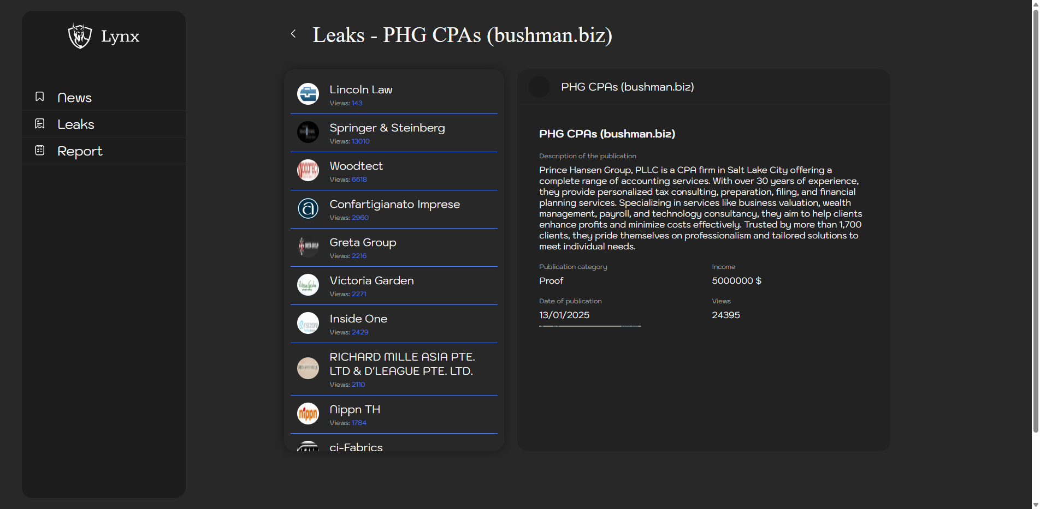Select the ci-Fabrics list entry
The width and height of the screenshot is (1040, 509).
click(356, 447)
